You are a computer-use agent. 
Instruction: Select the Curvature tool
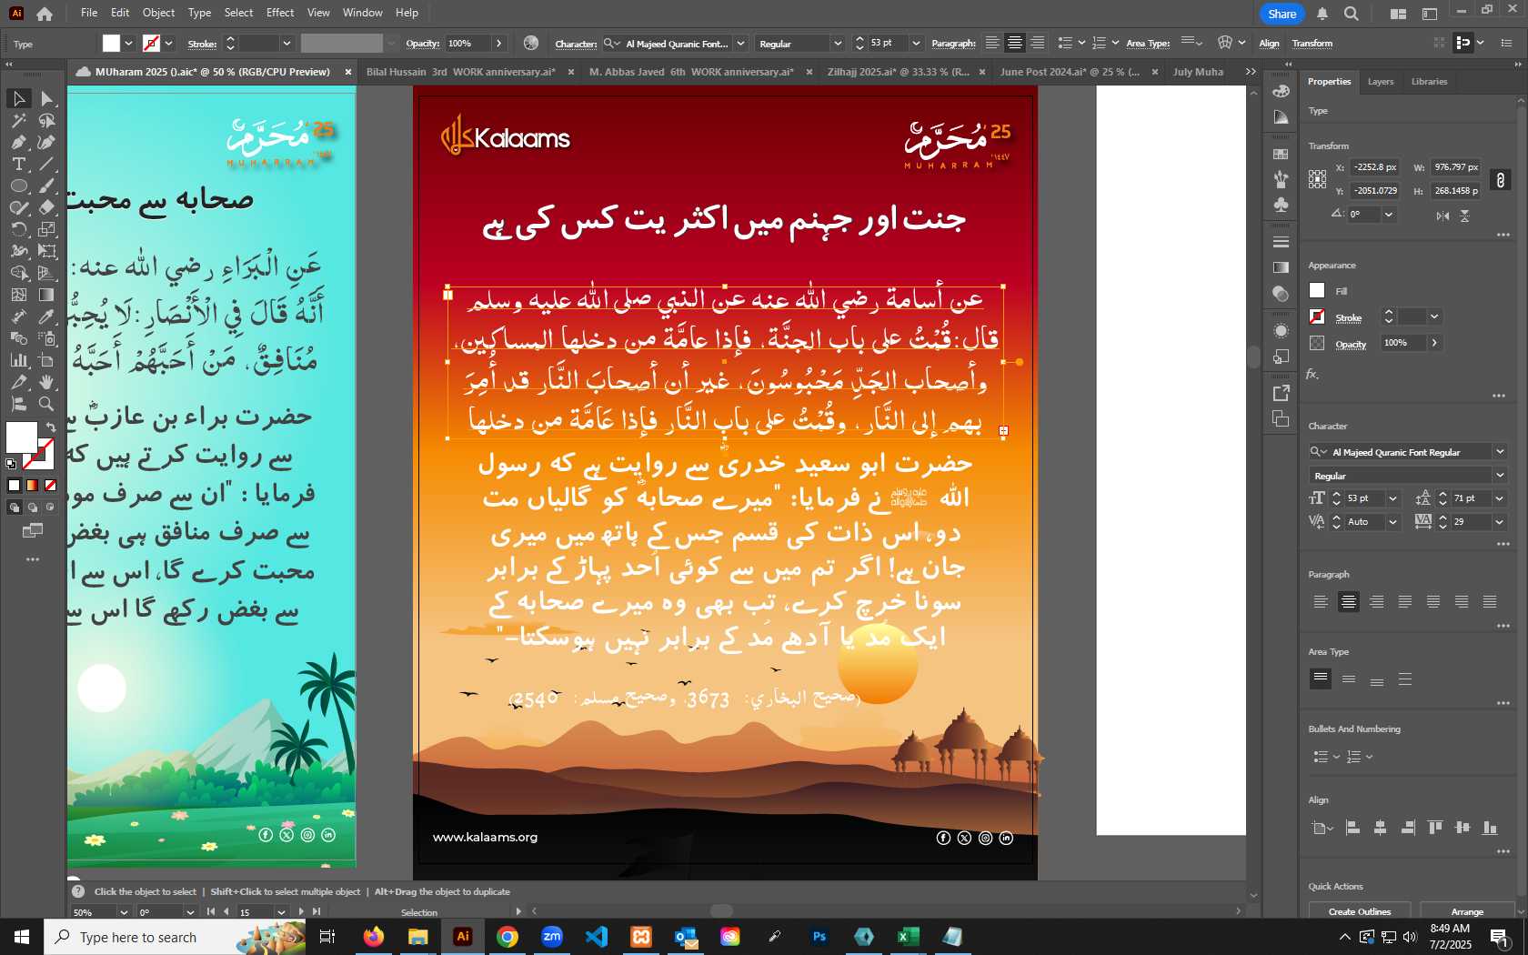coord(47,142)
